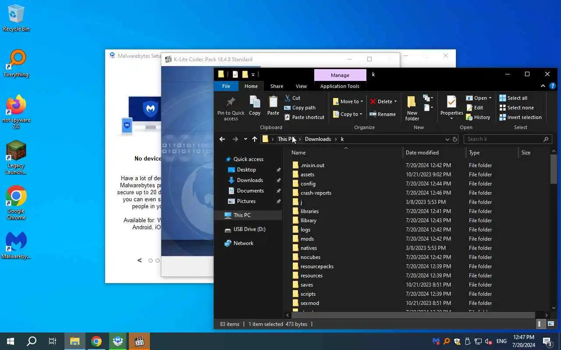Open Everything desktop shortcut

pos(16,64)
